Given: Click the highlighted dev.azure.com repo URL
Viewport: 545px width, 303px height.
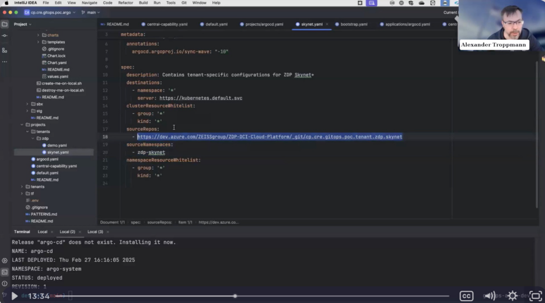Looking at the screenshot, I should 270,137.
